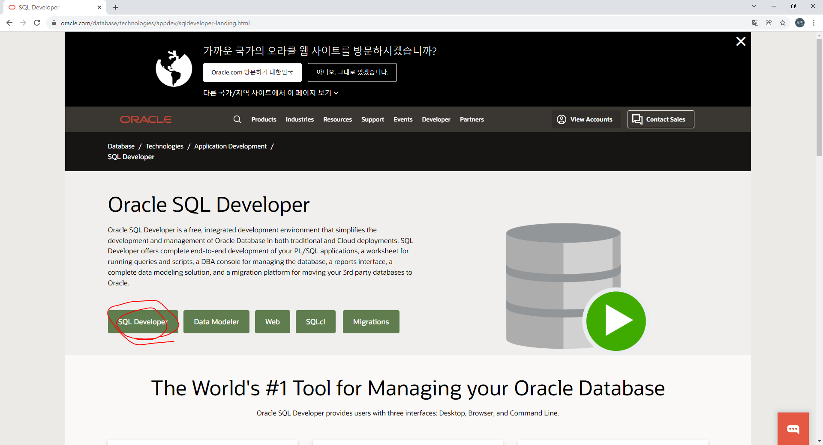This screenshot has width=823, height=445.
Task: Click Contact Sales button
Action: (661, 119)
